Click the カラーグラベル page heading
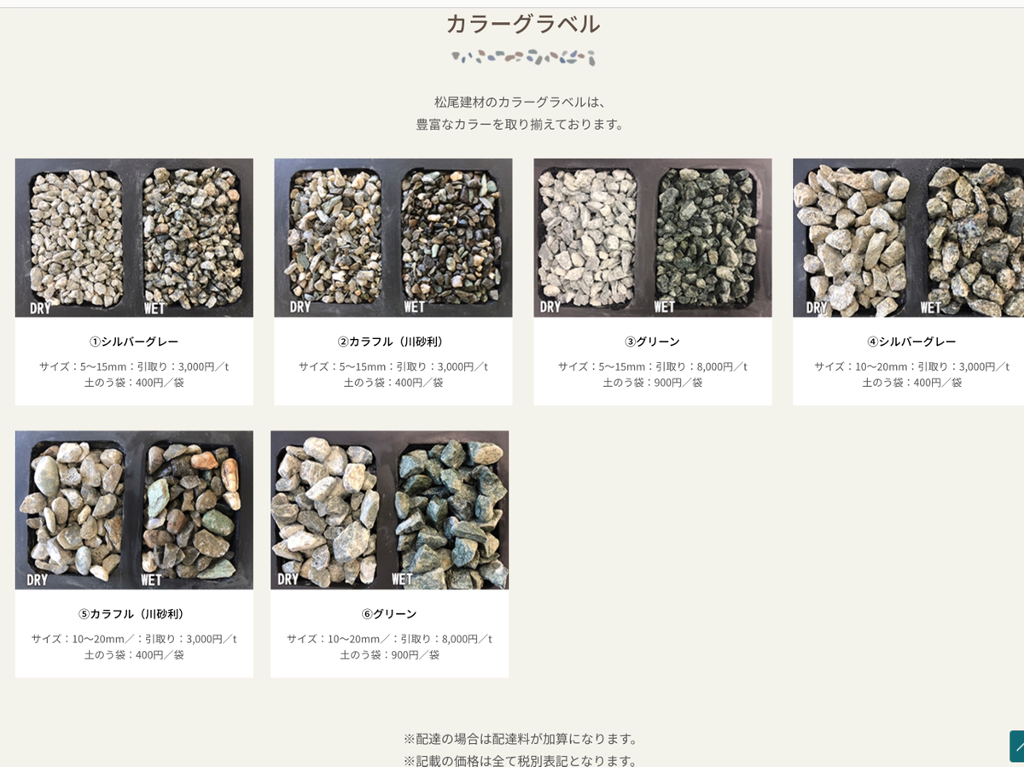Image resolution: width=1024 pixels, height=767 pixels. pyautogui.click(x=523, y=24)
